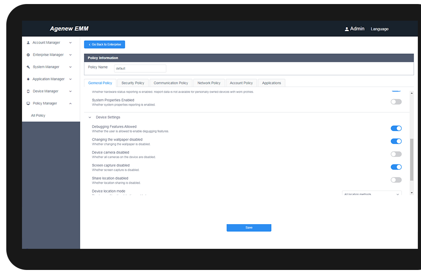The width and height of the screenshot is (421, 274).
Task: Toggle System Properties Enabled switch
Action: coord(396,102)
